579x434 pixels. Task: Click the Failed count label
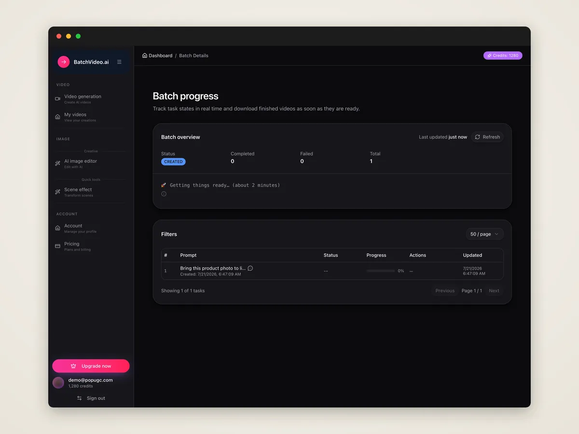pos(306,154)
